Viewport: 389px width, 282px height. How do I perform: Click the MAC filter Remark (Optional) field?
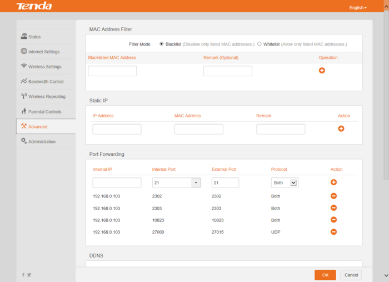228,71
